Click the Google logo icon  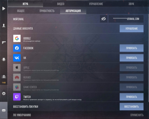[17, 38]
